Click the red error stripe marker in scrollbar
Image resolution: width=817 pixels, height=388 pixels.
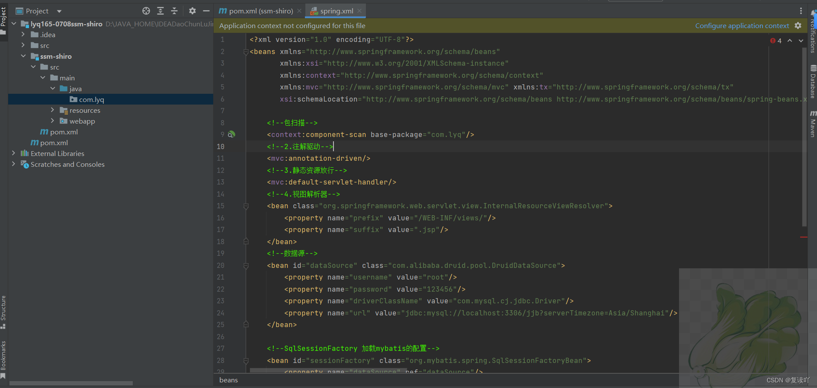pyautogui.click(x=804, y=237)
